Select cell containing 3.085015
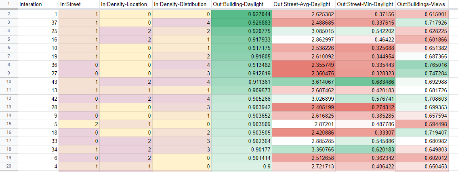This screenshot has height=172, width=458. [x=303, y=30]
